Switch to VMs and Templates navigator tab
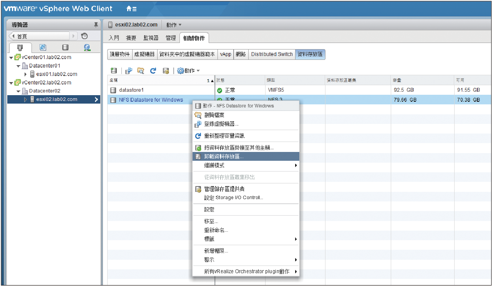 [43, 48]
